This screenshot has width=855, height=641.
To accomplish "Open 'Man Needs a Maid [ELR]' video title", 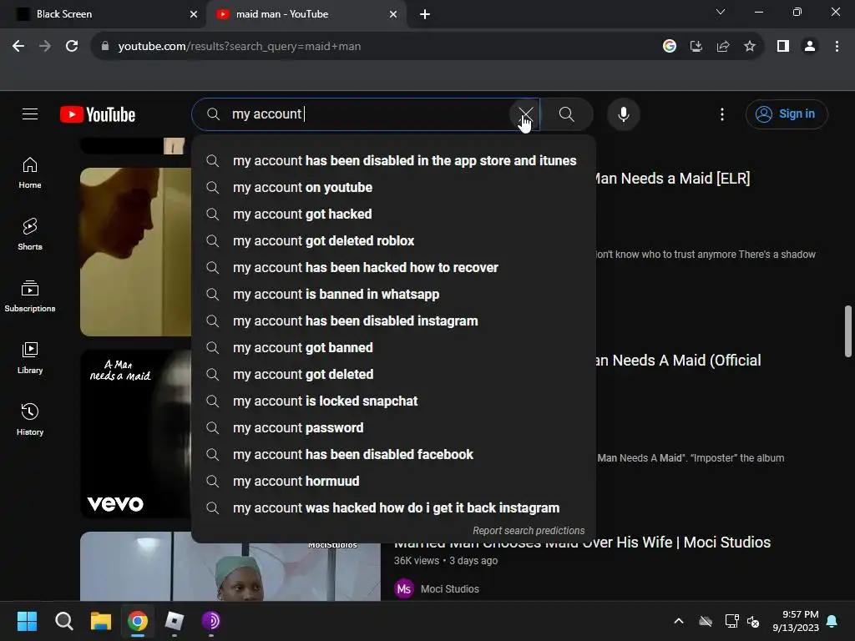I will [672, 179].
